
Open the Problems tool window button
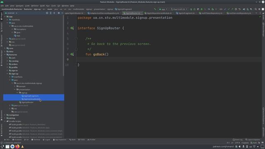pos(17,140)
